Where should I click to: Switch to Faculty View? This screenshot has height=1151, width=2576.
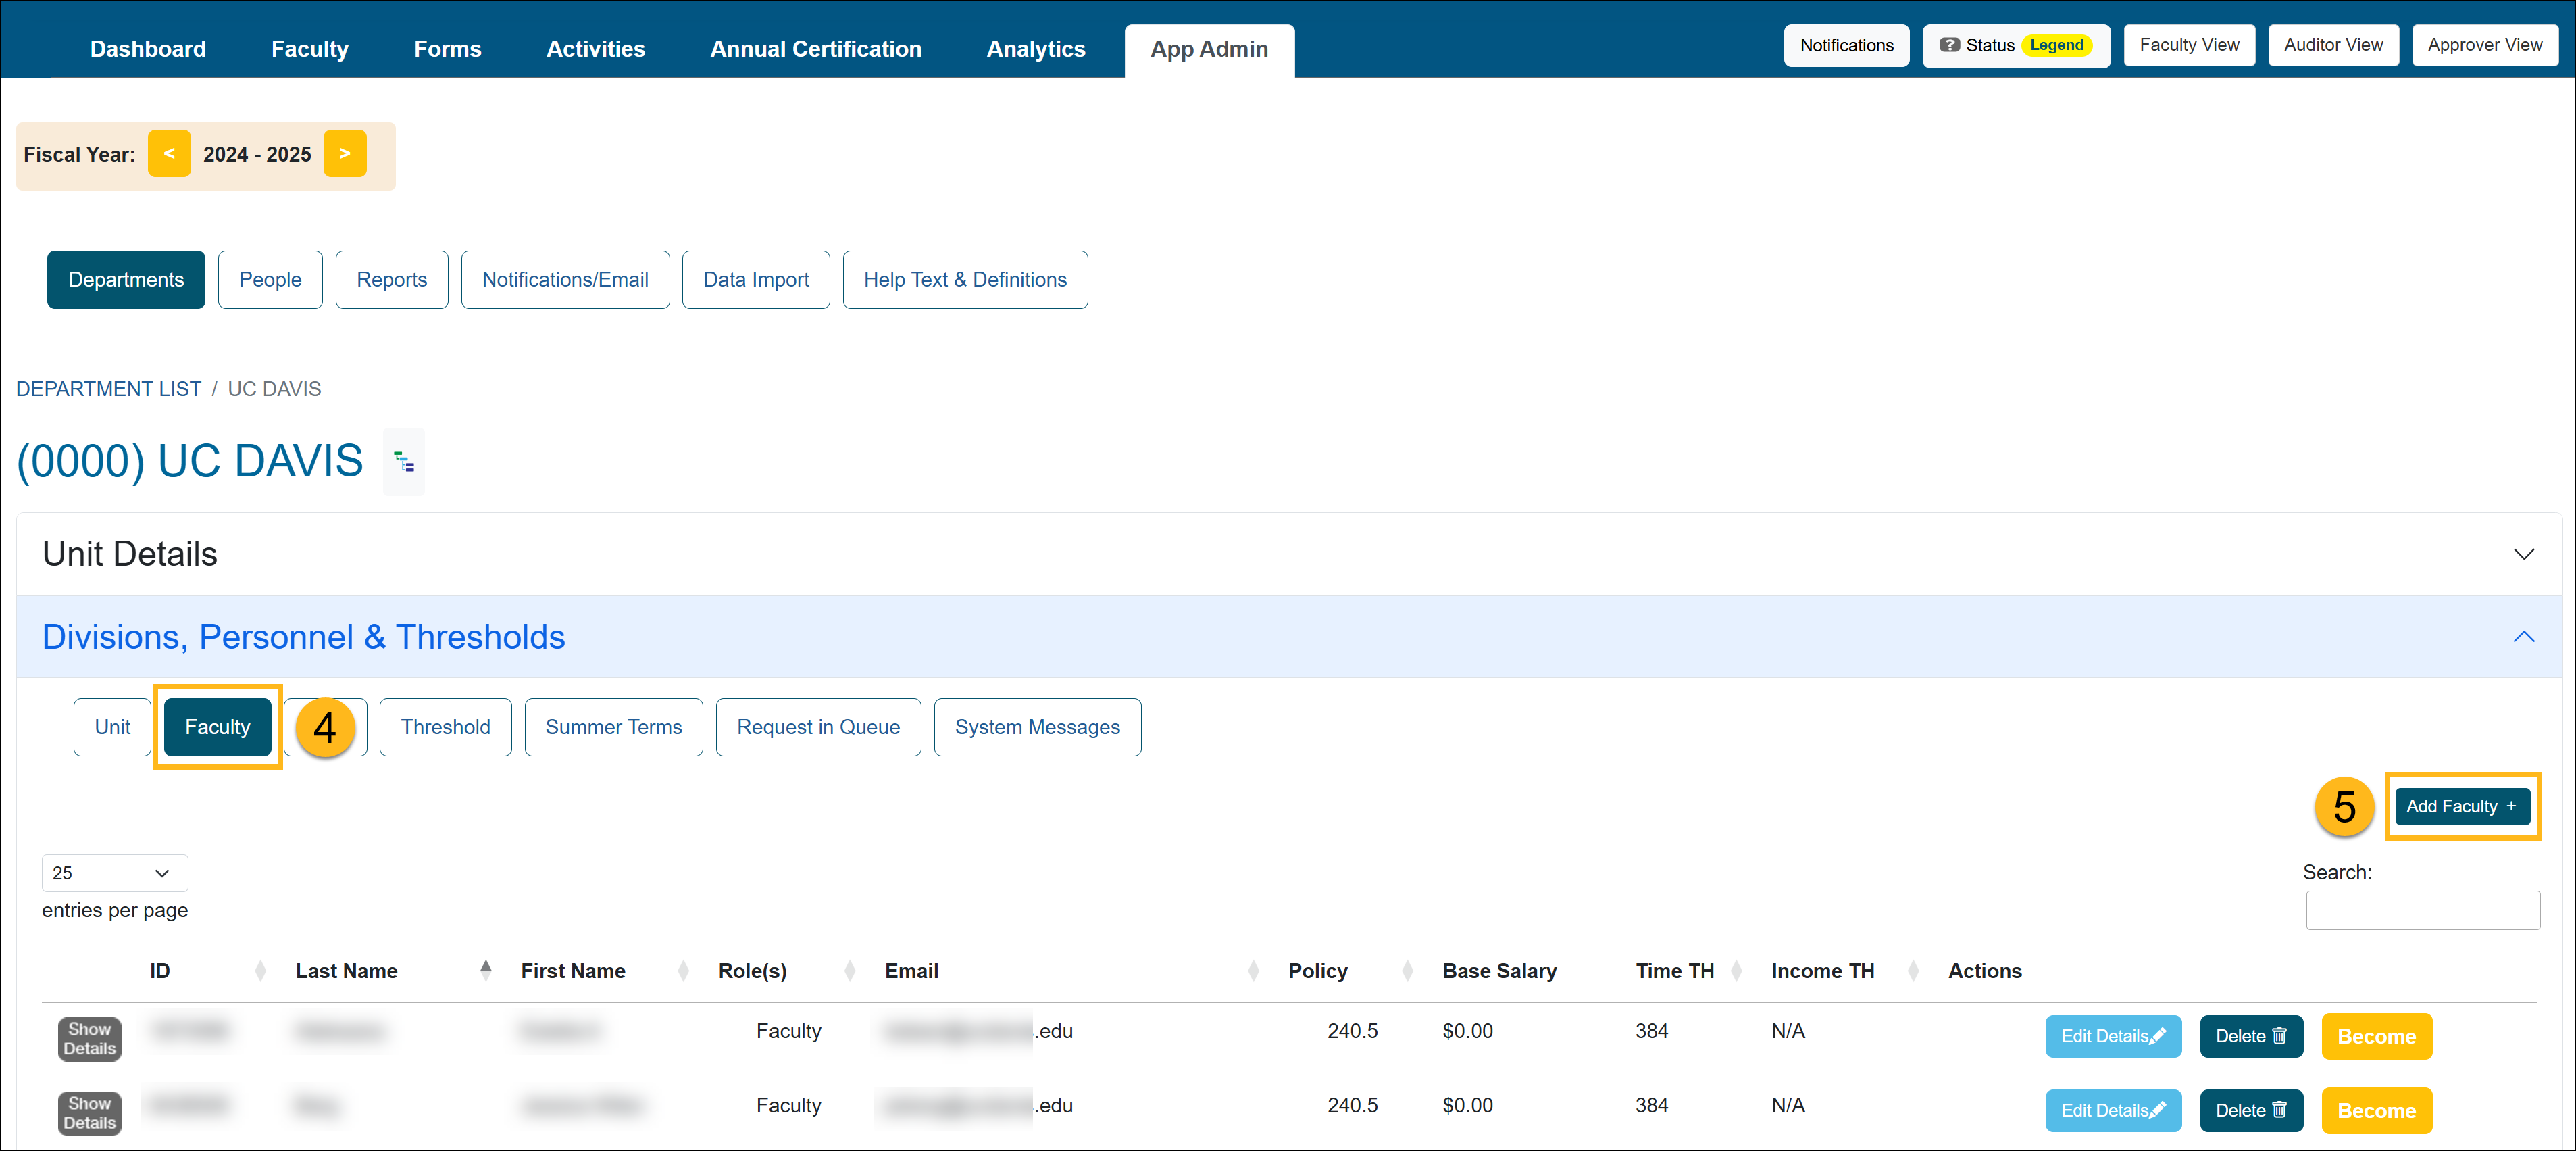[2189, 45]
